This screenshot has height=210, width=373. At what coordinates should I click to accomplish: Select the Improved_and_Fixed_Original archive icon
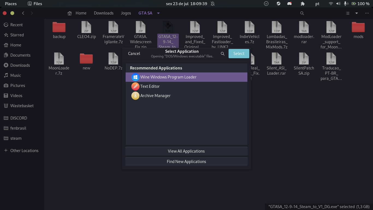(195, 27)
